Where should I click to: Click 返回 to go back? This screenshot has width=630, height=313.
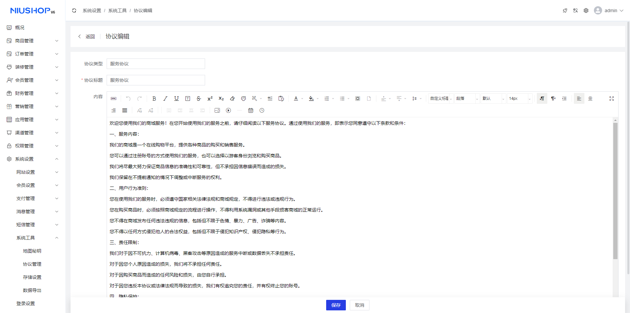(x=87, y=36)
